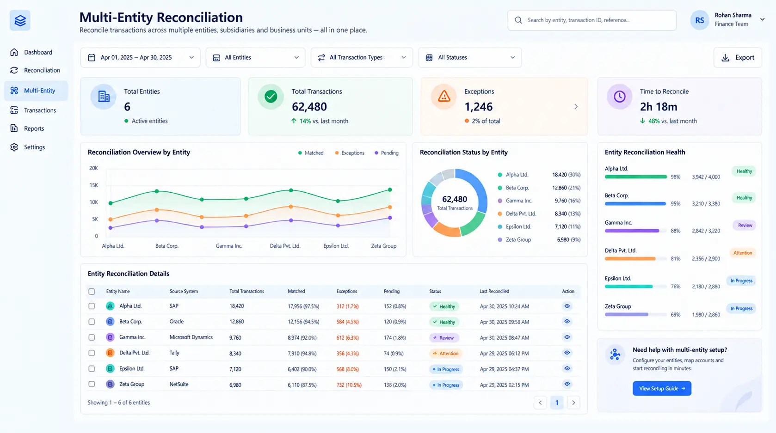
Task: Click the Total Entities building icon
Action: [104, 97]
